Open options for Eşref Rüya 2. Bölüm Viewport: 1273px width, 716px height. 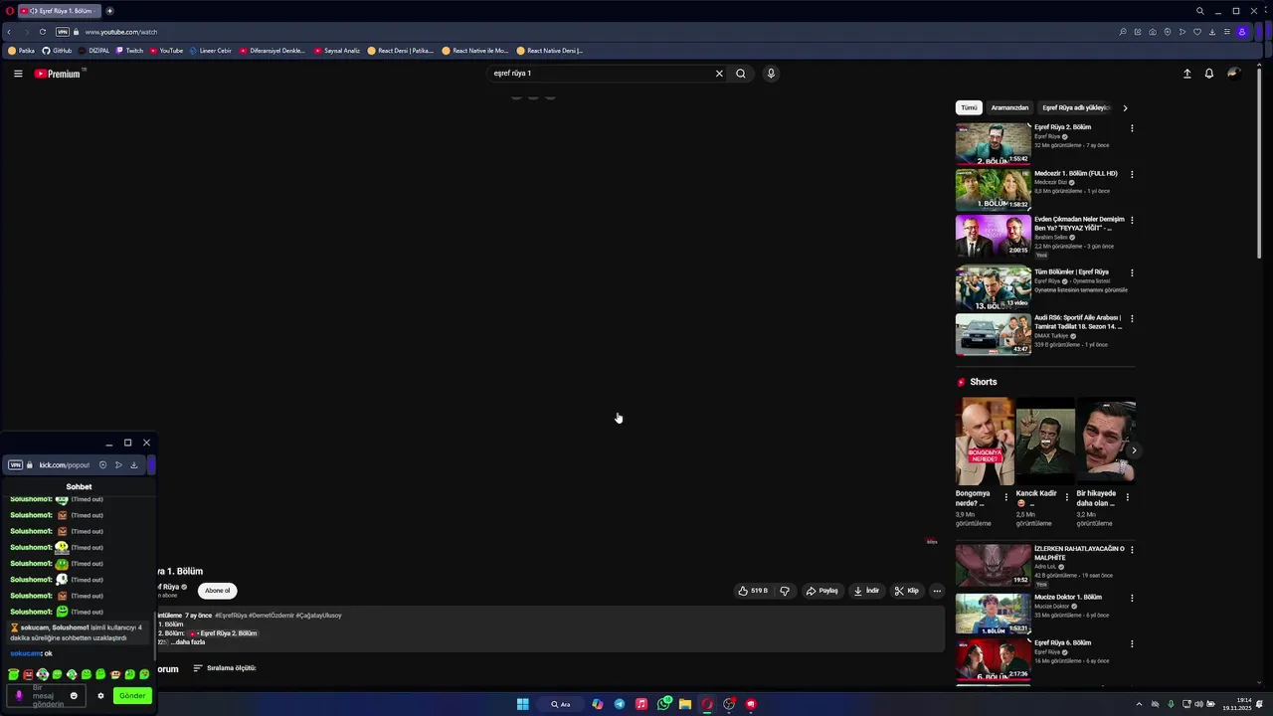coord(1132,128)
